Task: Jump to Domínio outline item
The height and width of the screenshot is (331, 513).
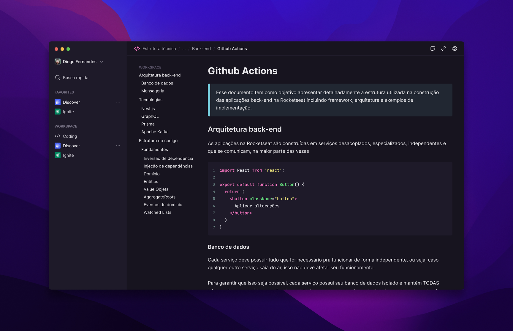Action: pos(152,174)
